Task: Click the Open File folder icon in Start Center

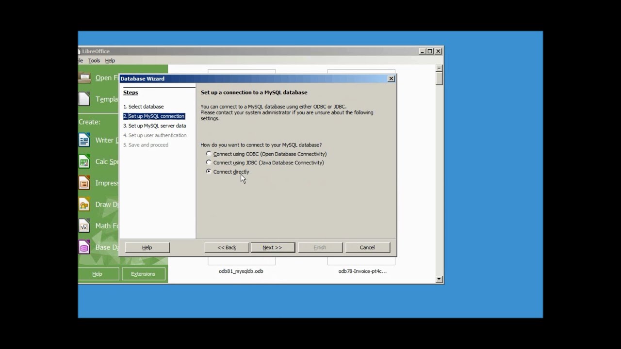Action: (x=84, y=78)
